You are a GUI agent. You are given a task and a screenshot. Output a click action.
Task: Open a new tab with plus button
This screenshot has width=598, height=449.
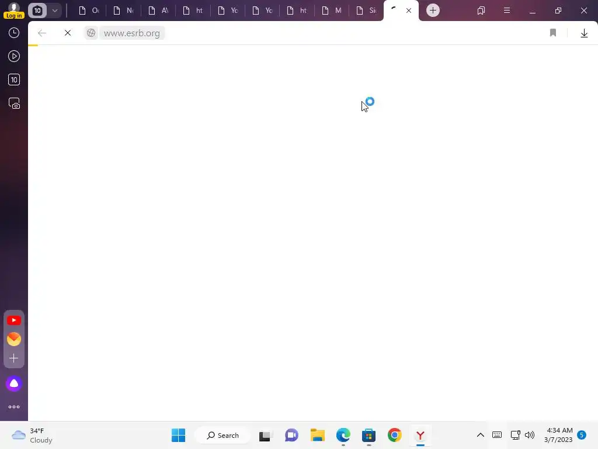pos(433,11)
